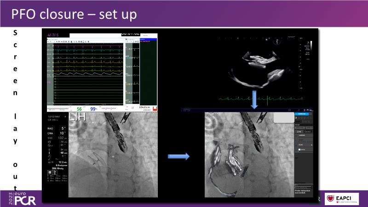Click the single-view layout icon beside grid icon
This screenshot has height=207, width=368.
click(54, 172)
